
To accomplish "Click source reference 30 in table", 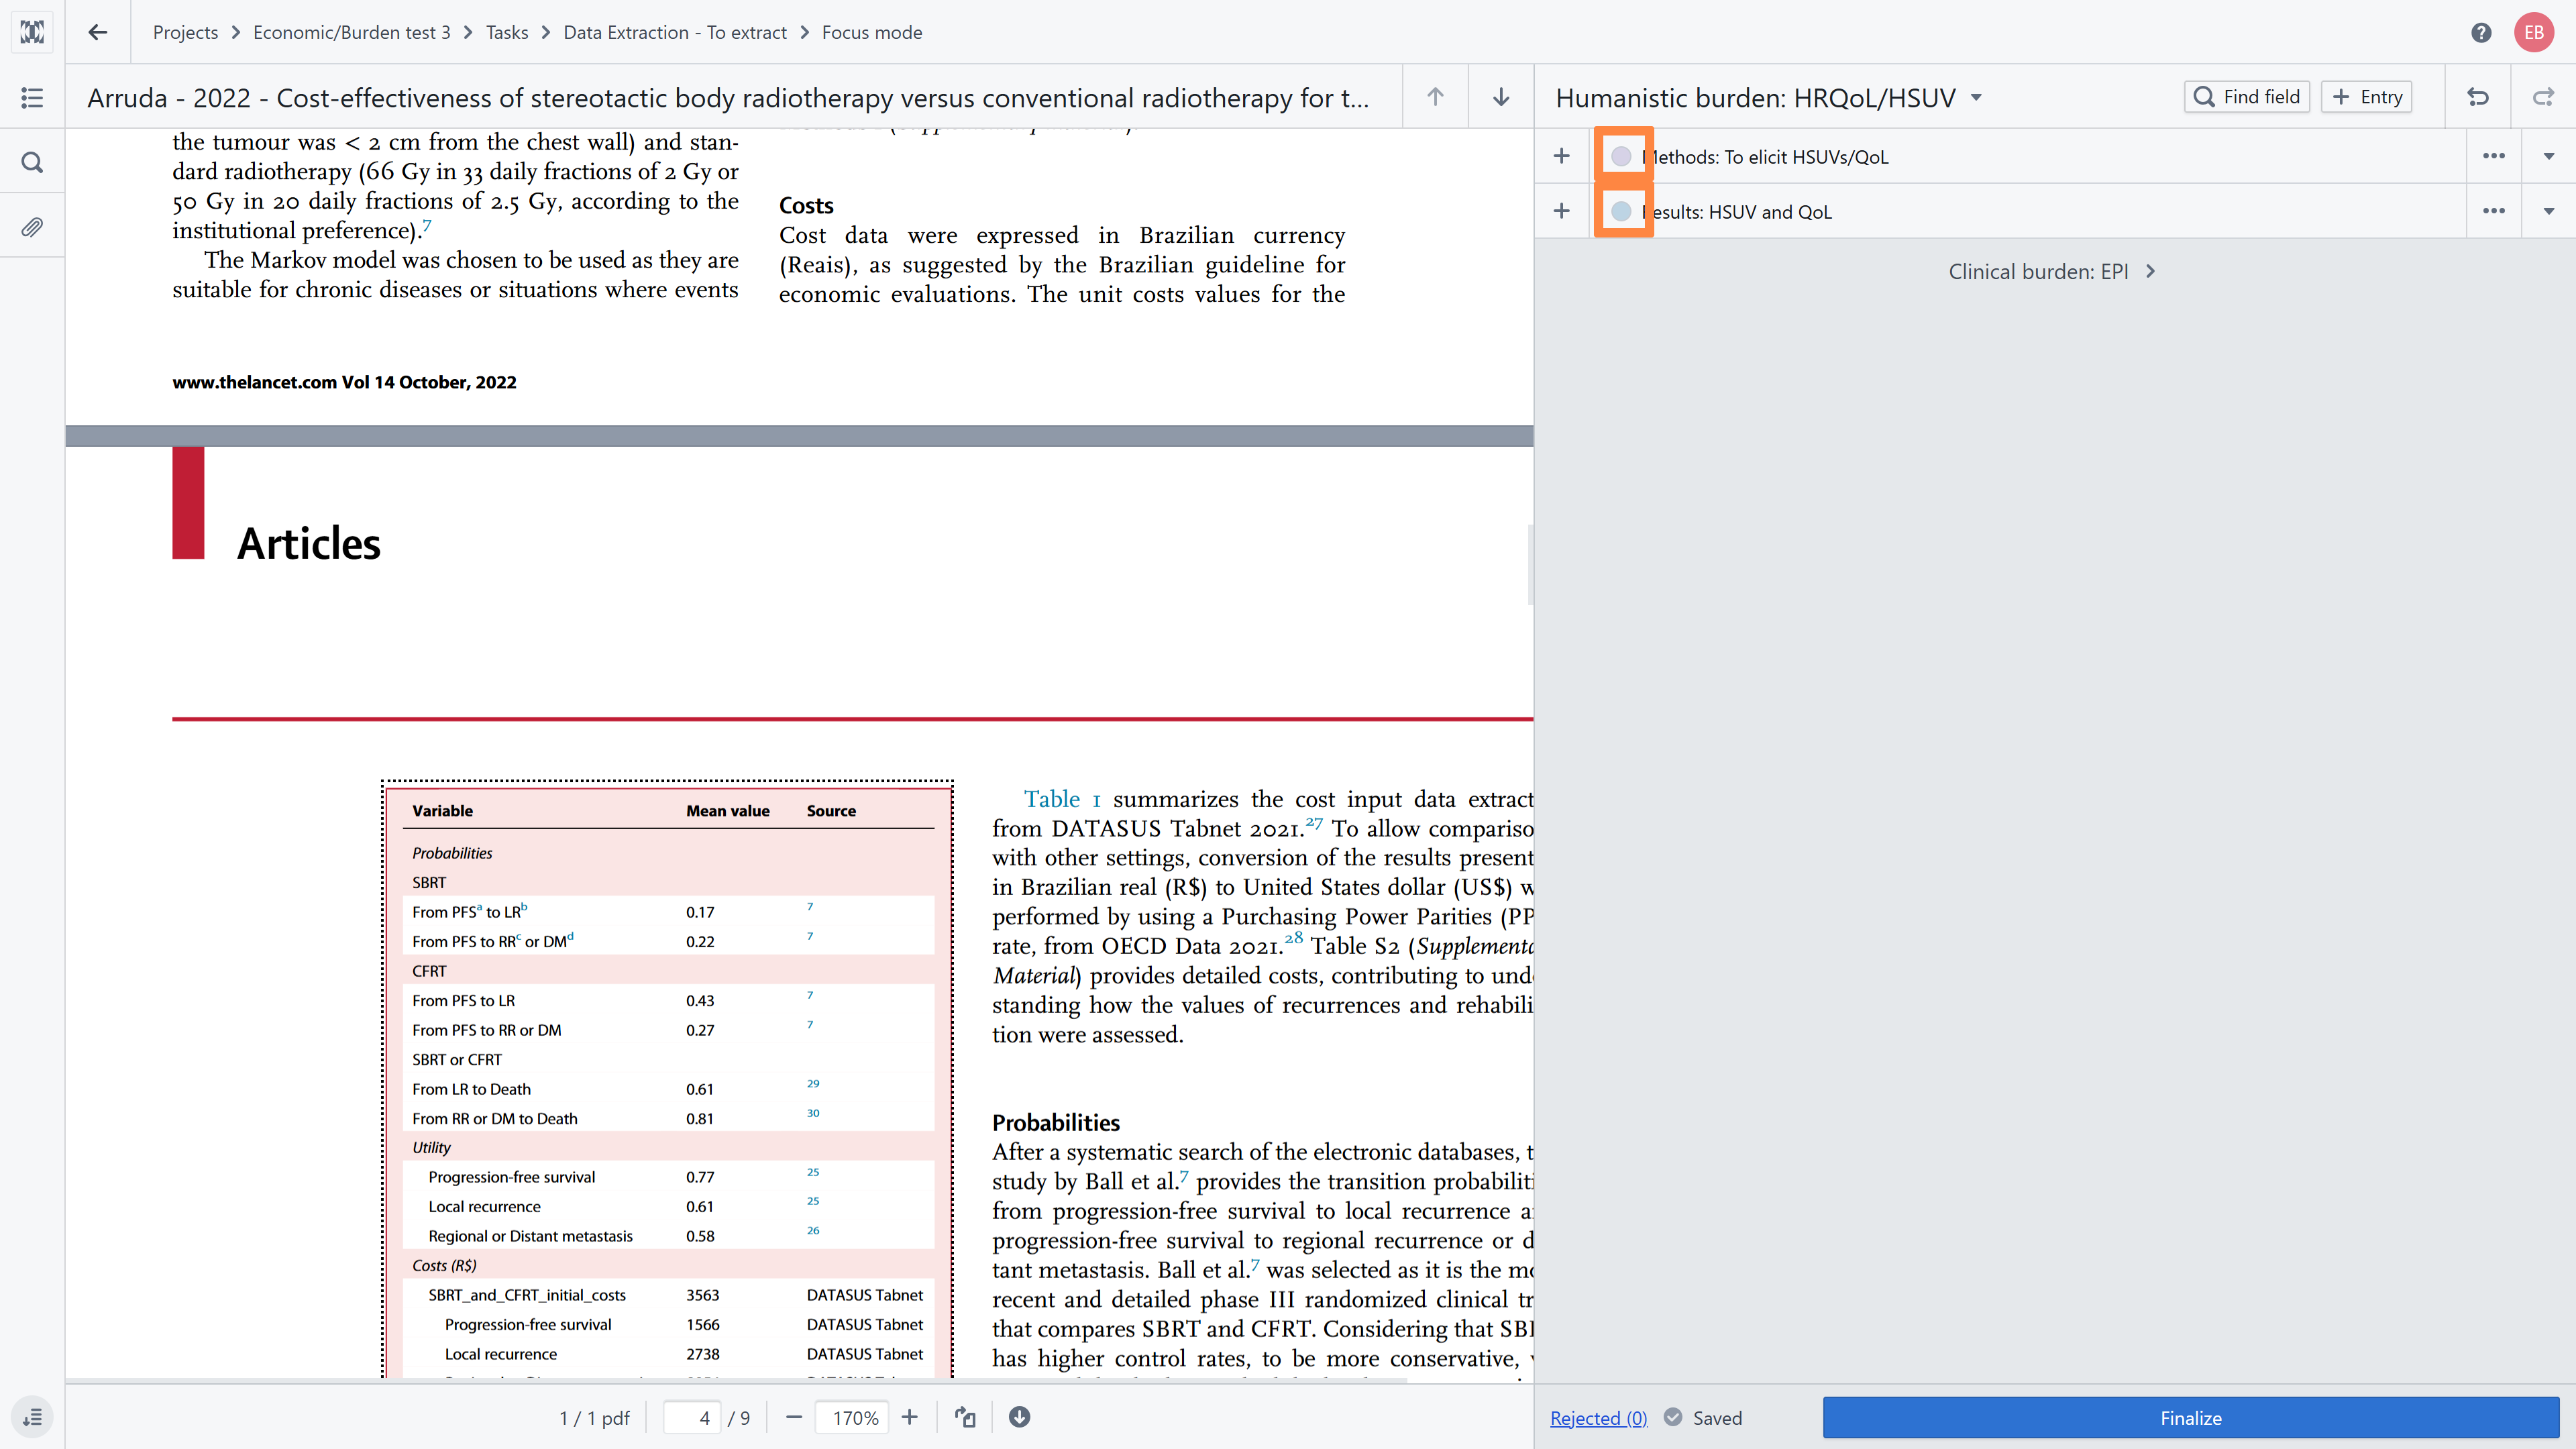I will pos(813,1113).
